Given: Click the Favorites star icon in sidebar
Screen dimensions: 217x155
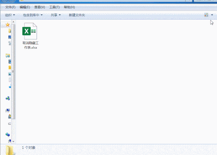Looking at the screenshot, I should 7,25.
